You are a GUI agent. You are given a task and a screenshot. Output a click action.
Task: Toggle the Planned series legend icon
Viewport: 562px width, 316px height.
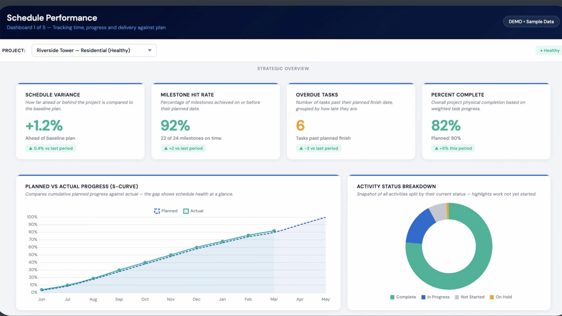coord(157,211)
